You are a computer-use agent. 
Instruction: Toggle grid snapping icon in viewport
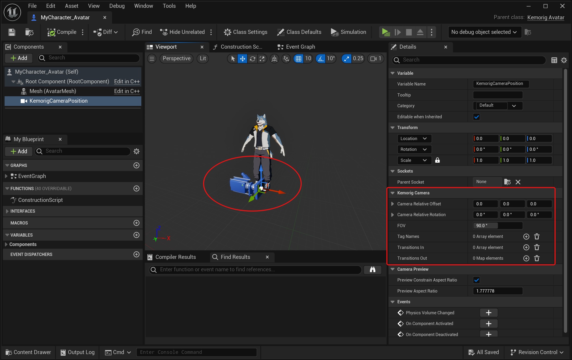click(298, 59)
